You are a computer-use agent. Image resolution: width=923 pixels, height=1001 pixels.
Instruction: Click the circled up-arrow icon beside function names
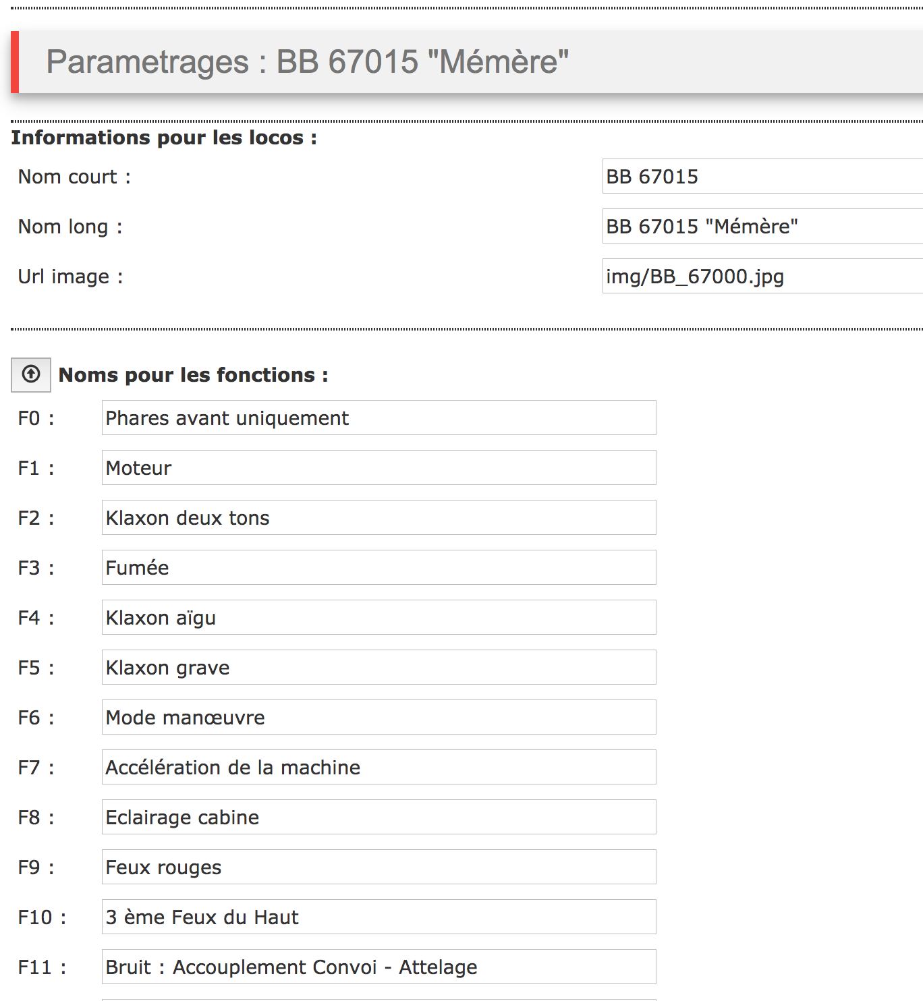(31, 374)
